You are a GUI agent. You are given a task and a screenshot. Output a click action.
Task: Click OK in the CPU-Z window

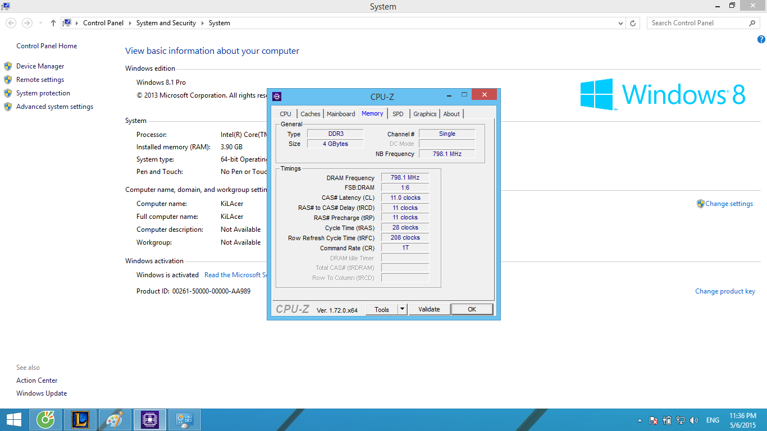(x=472, y=309)
